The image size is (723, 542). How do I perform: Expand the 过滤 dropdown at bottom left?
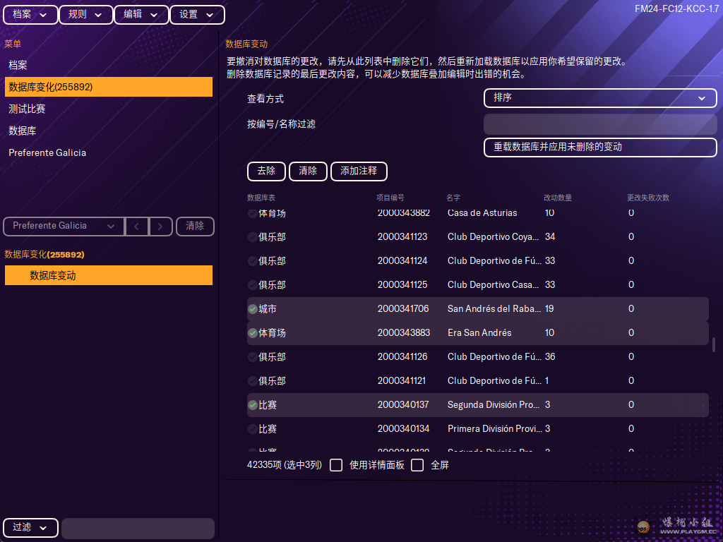point(30,528)
